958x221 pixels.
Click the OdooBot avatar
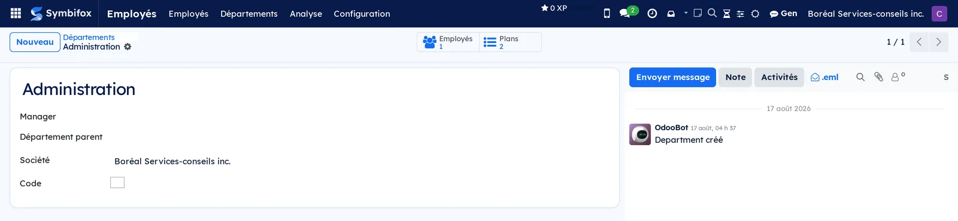[640, 134]
